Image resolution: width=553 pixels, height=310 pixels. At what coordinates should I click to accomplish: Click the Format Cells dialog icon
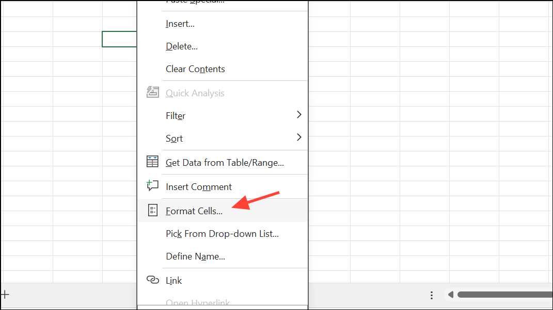[x=152, y=210]
